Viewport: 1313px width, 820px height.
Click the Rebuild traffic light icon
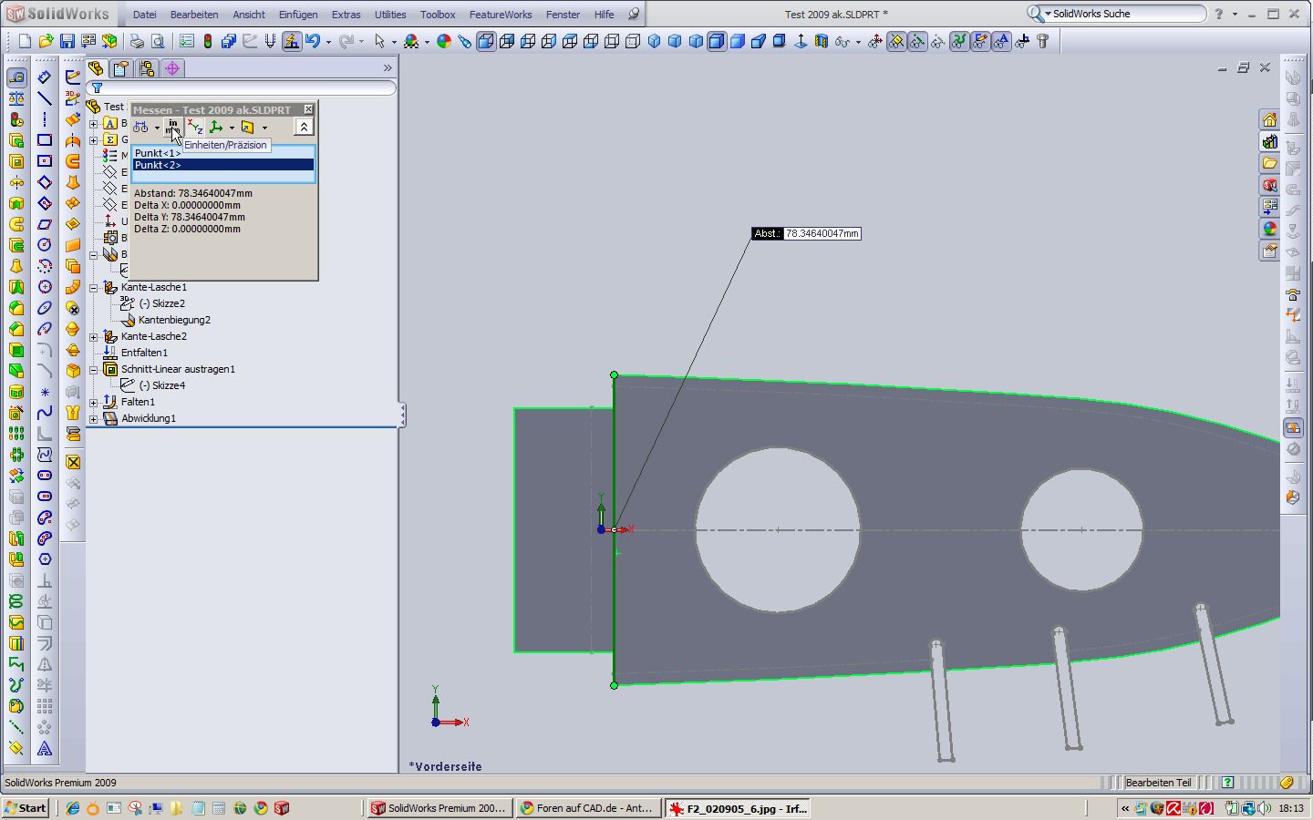(x=208, y=41)
